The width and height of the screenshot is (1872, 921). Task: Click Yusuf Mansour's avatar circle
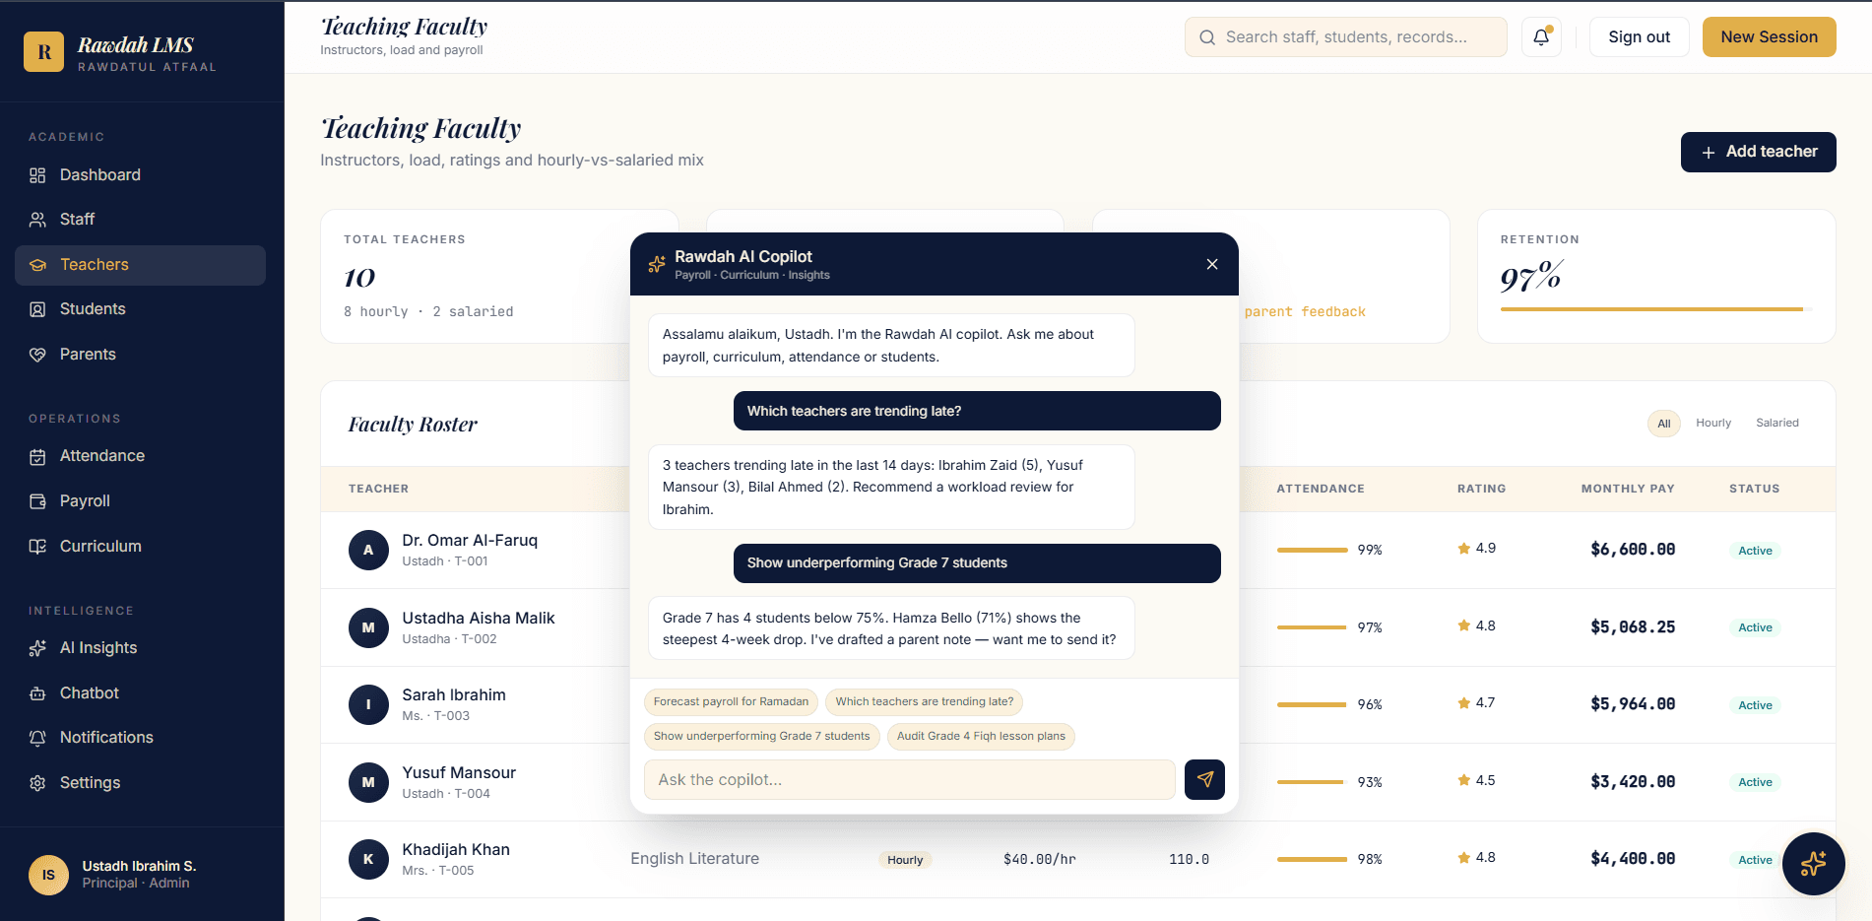pos(368,782)
